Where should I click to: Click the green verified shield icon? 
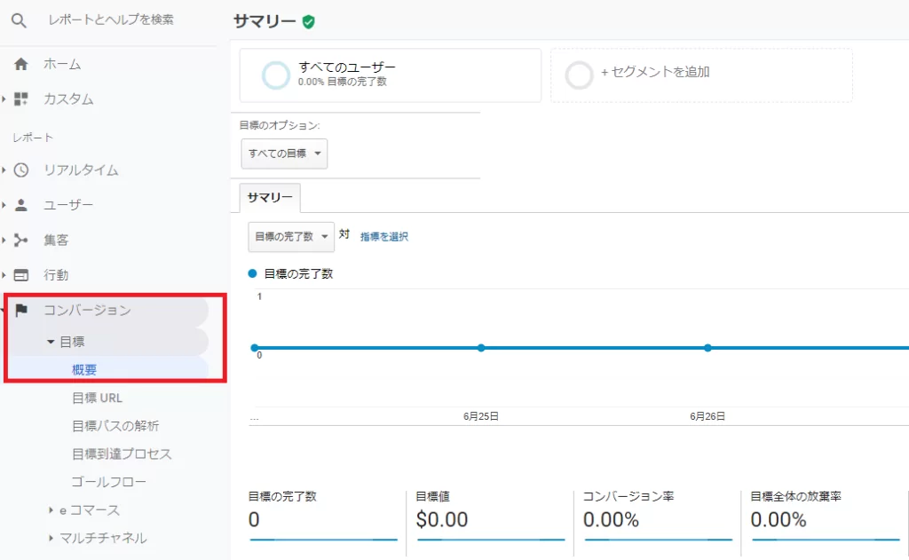pos(308,22)
